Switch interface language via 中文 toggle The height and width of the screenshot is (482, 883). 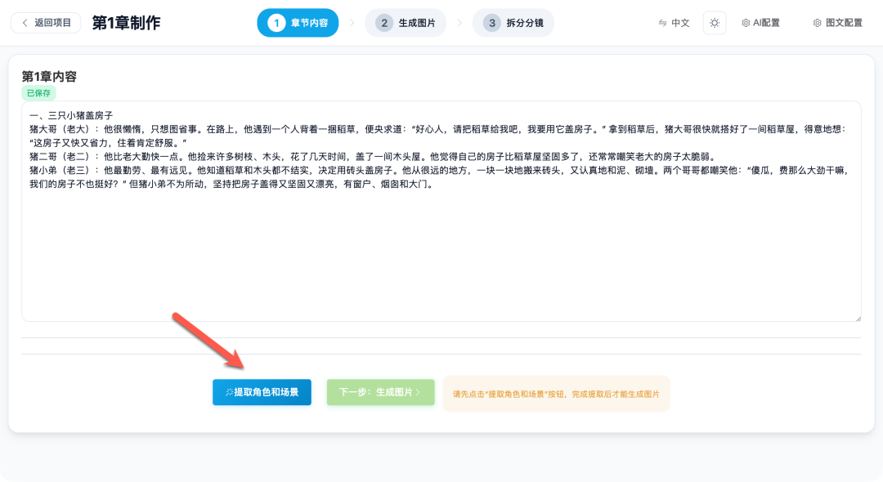point(674,23)
